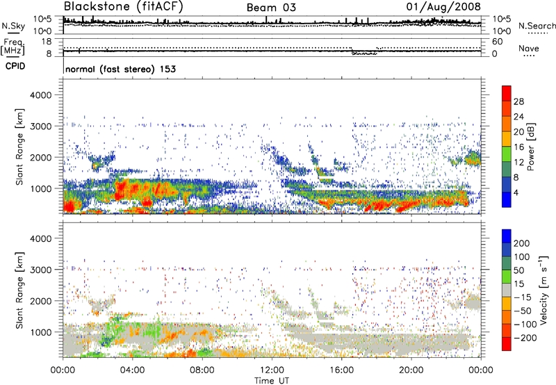Pick the yellow-orange Power colorbar segment near 16
This screenshot has height=385, width=556.
tap(507, 139)
